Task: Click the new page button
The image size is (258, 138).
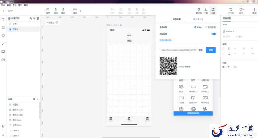Action: click(x=14, y=18)
